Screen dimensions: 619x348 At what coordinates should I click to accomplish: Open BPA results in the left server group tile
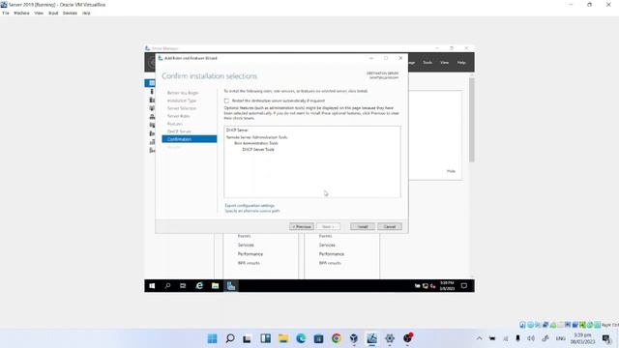point(249,263)
